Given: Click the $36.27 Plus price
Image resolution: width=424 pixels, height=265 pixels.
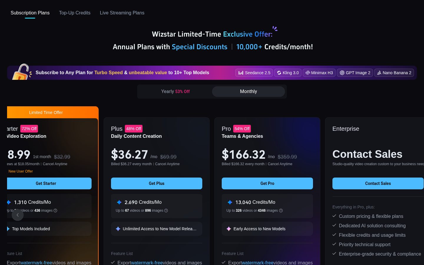Looking at the screenshot, I should (129, 155).
